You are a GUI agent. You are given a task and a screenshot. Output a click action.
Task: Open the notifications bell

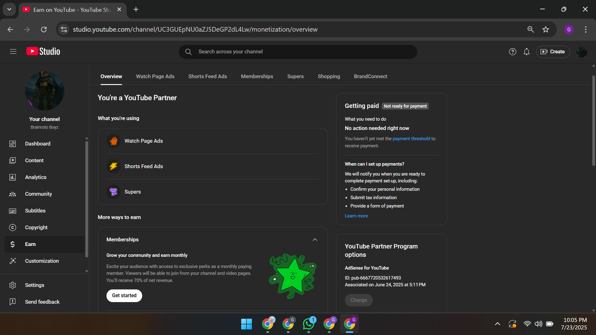[526, 52]
